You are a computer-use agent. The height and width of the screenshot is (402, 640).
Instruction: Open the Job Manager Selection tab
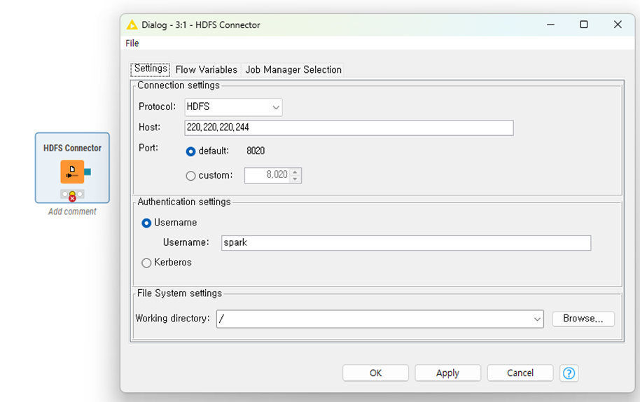(x=293, y=69)
